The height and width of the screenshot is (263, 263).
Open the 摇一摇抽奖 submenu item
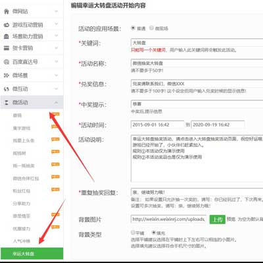point(24,165)
